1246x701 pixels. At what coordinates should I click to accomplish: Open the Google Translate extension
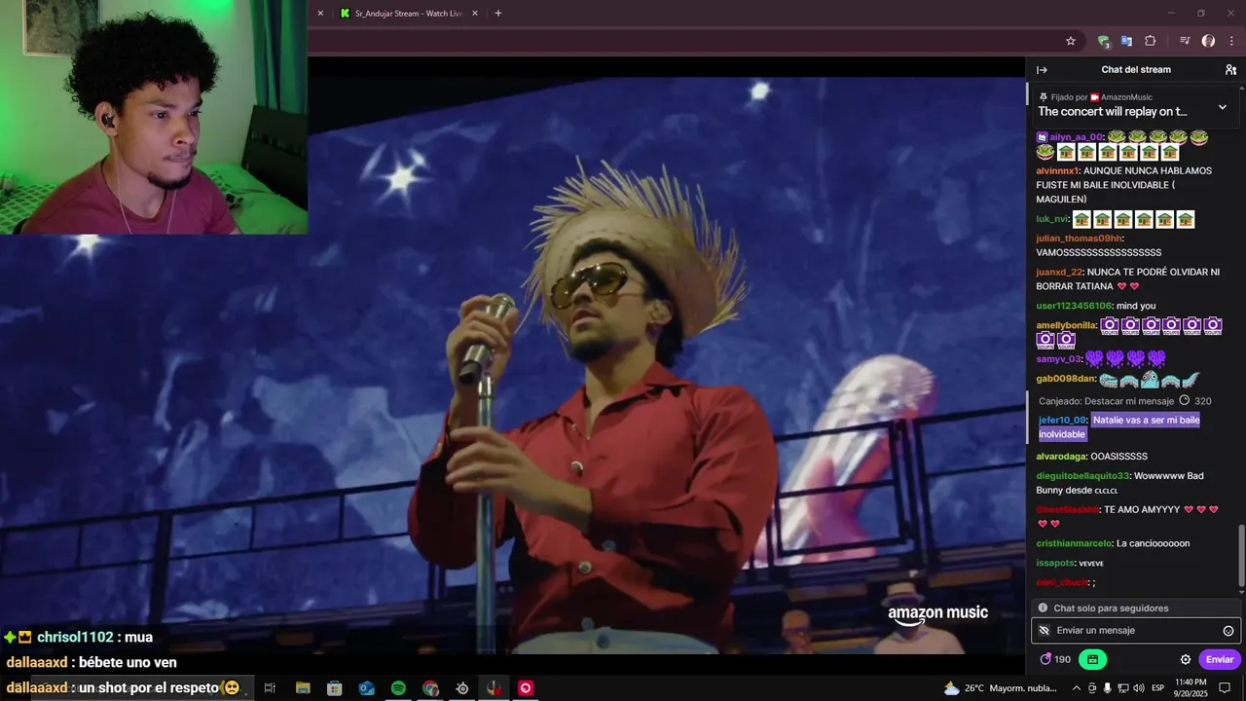click(1126, 41)
